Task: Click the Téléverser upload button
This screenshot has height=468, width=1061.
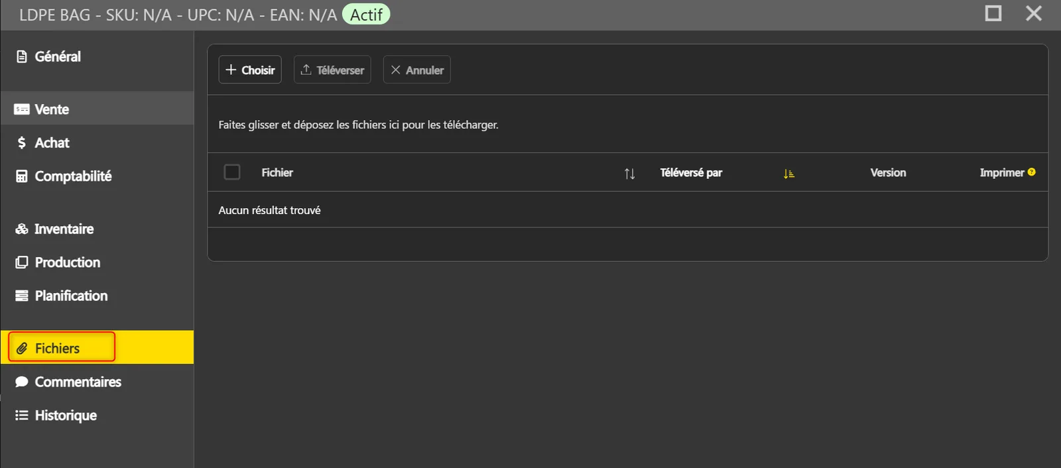Action: (332, 70)
